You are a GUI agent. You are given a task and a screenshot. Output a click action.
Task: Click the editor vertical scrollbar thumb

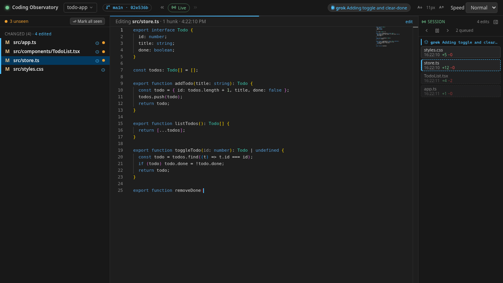(x=415, y=27)
